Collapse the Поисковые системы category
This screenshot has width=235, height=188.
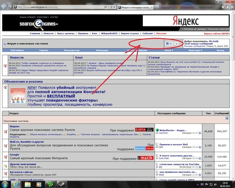[227, 118]
